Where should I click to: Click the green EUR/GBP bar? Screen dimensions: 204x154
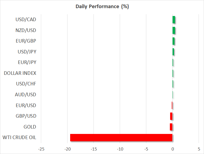173,41
